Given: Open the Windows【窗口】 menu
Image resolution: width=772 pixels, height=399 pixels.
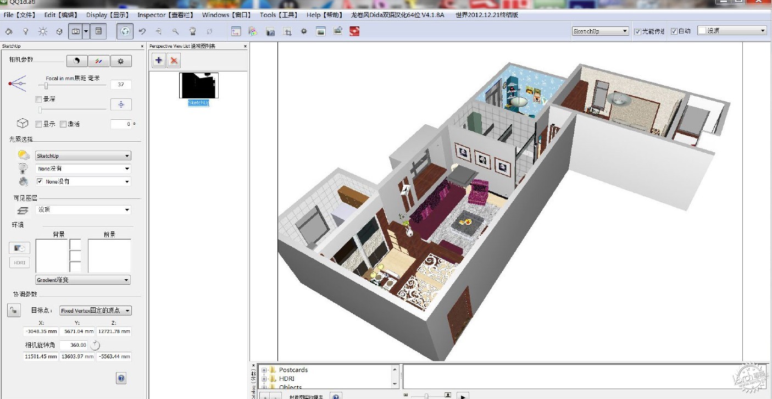Looking at the screenshot, I should click(x=226, y=15).
